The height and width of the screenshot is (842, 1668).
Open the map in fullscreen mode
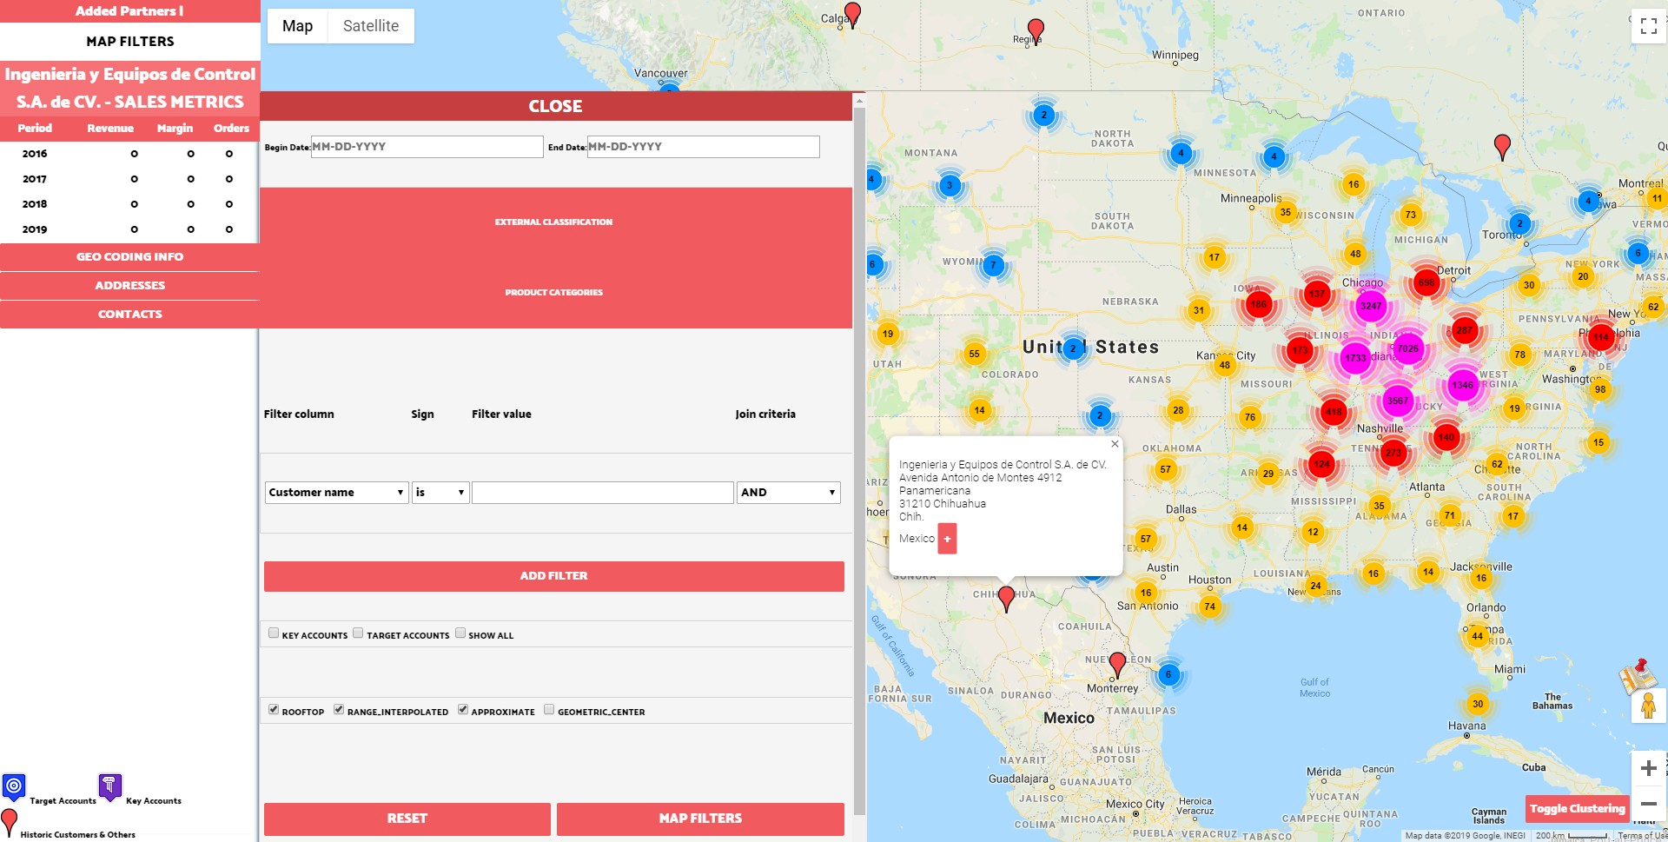pyautogui.click(x=1648, y=25)
